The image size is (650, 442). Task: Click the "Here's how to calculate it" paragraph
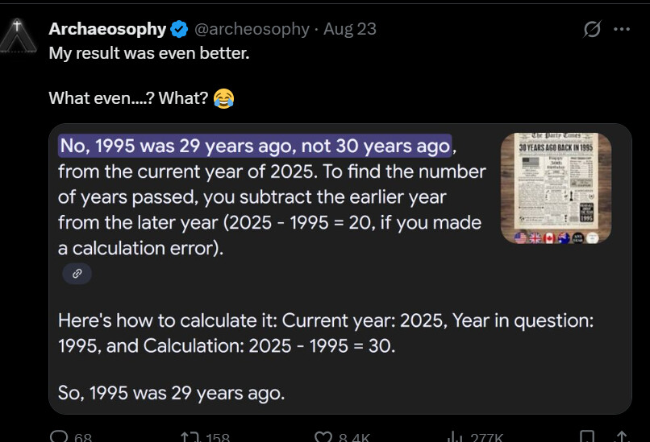326,333
